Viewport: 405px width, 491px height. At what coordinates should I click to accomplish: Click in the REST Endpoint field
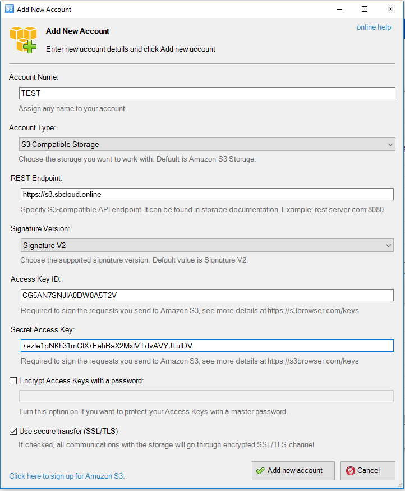[x=207, y=194]
